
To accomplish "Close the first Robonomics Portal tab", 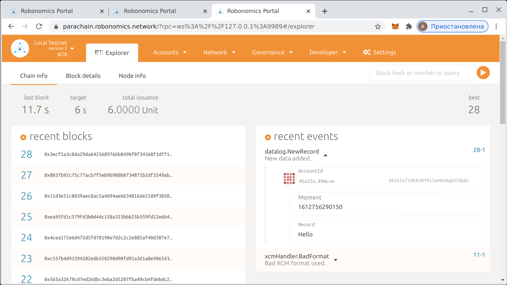I will (102, 11).
